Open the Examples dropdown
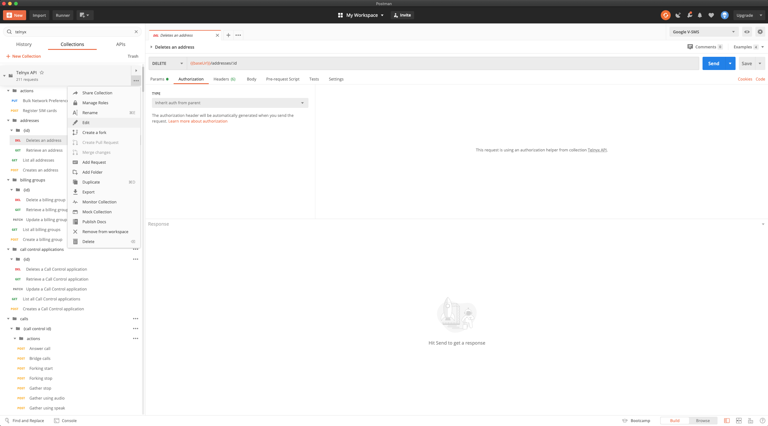 [x=749, y=47]
